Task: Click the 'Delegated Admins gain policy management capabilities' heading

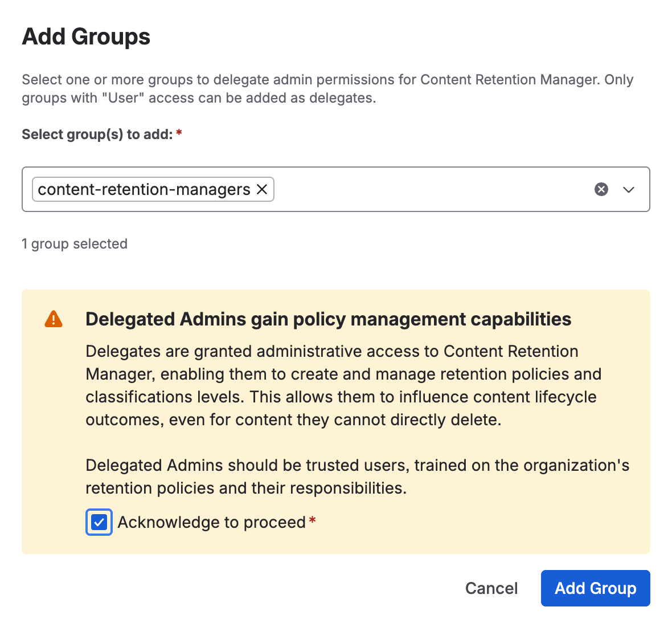Action: coord(328,319)
